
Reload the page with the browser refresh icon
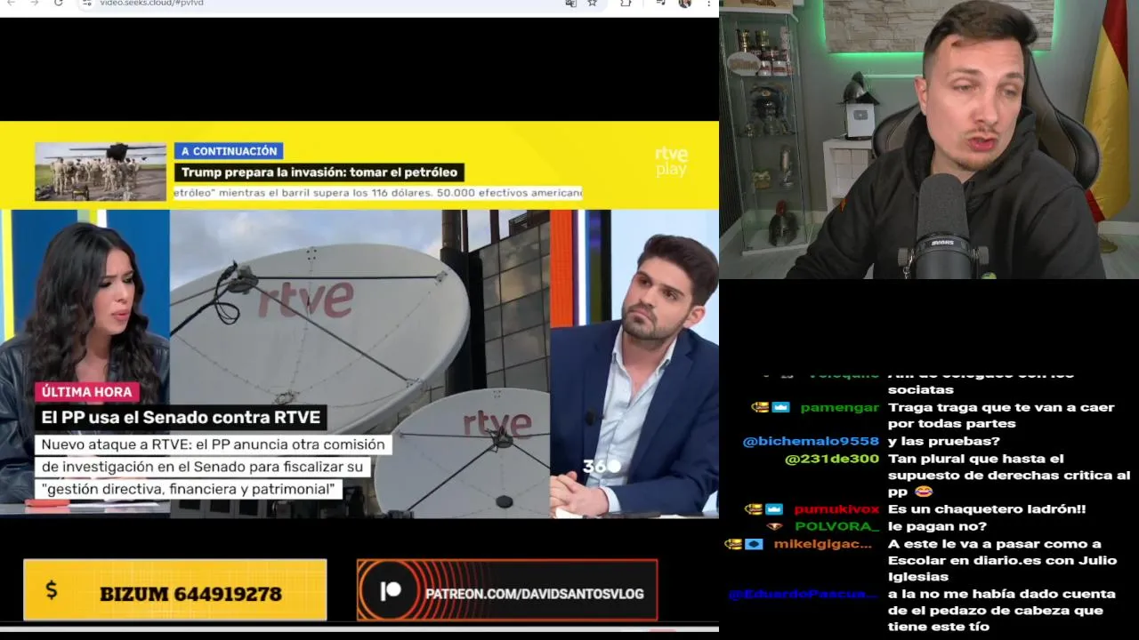click(x=58, y=3)
